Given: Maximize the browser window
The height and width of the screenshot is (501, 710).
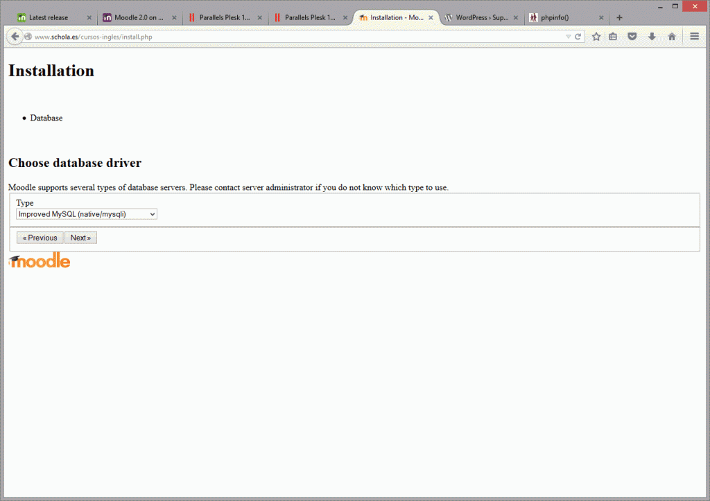Looking at the screenshot, I should pos(675,6).
